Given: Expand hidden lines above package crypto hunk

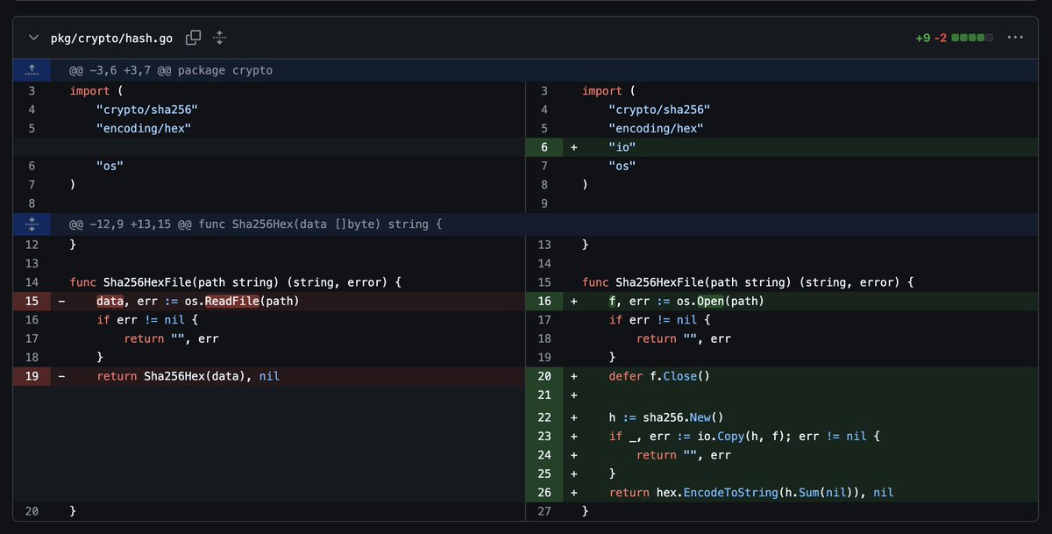Looking at the screenshot, I should 32,69.
